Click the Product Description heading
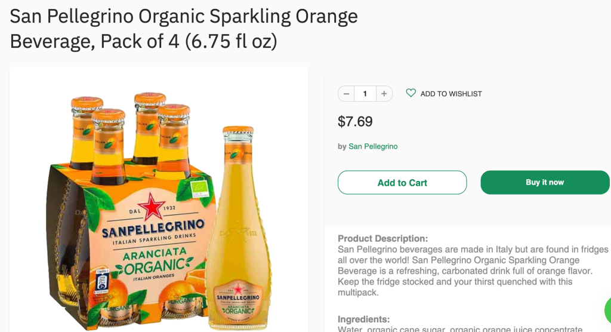This screenshot has height=332, width=611. click(382, 238)
